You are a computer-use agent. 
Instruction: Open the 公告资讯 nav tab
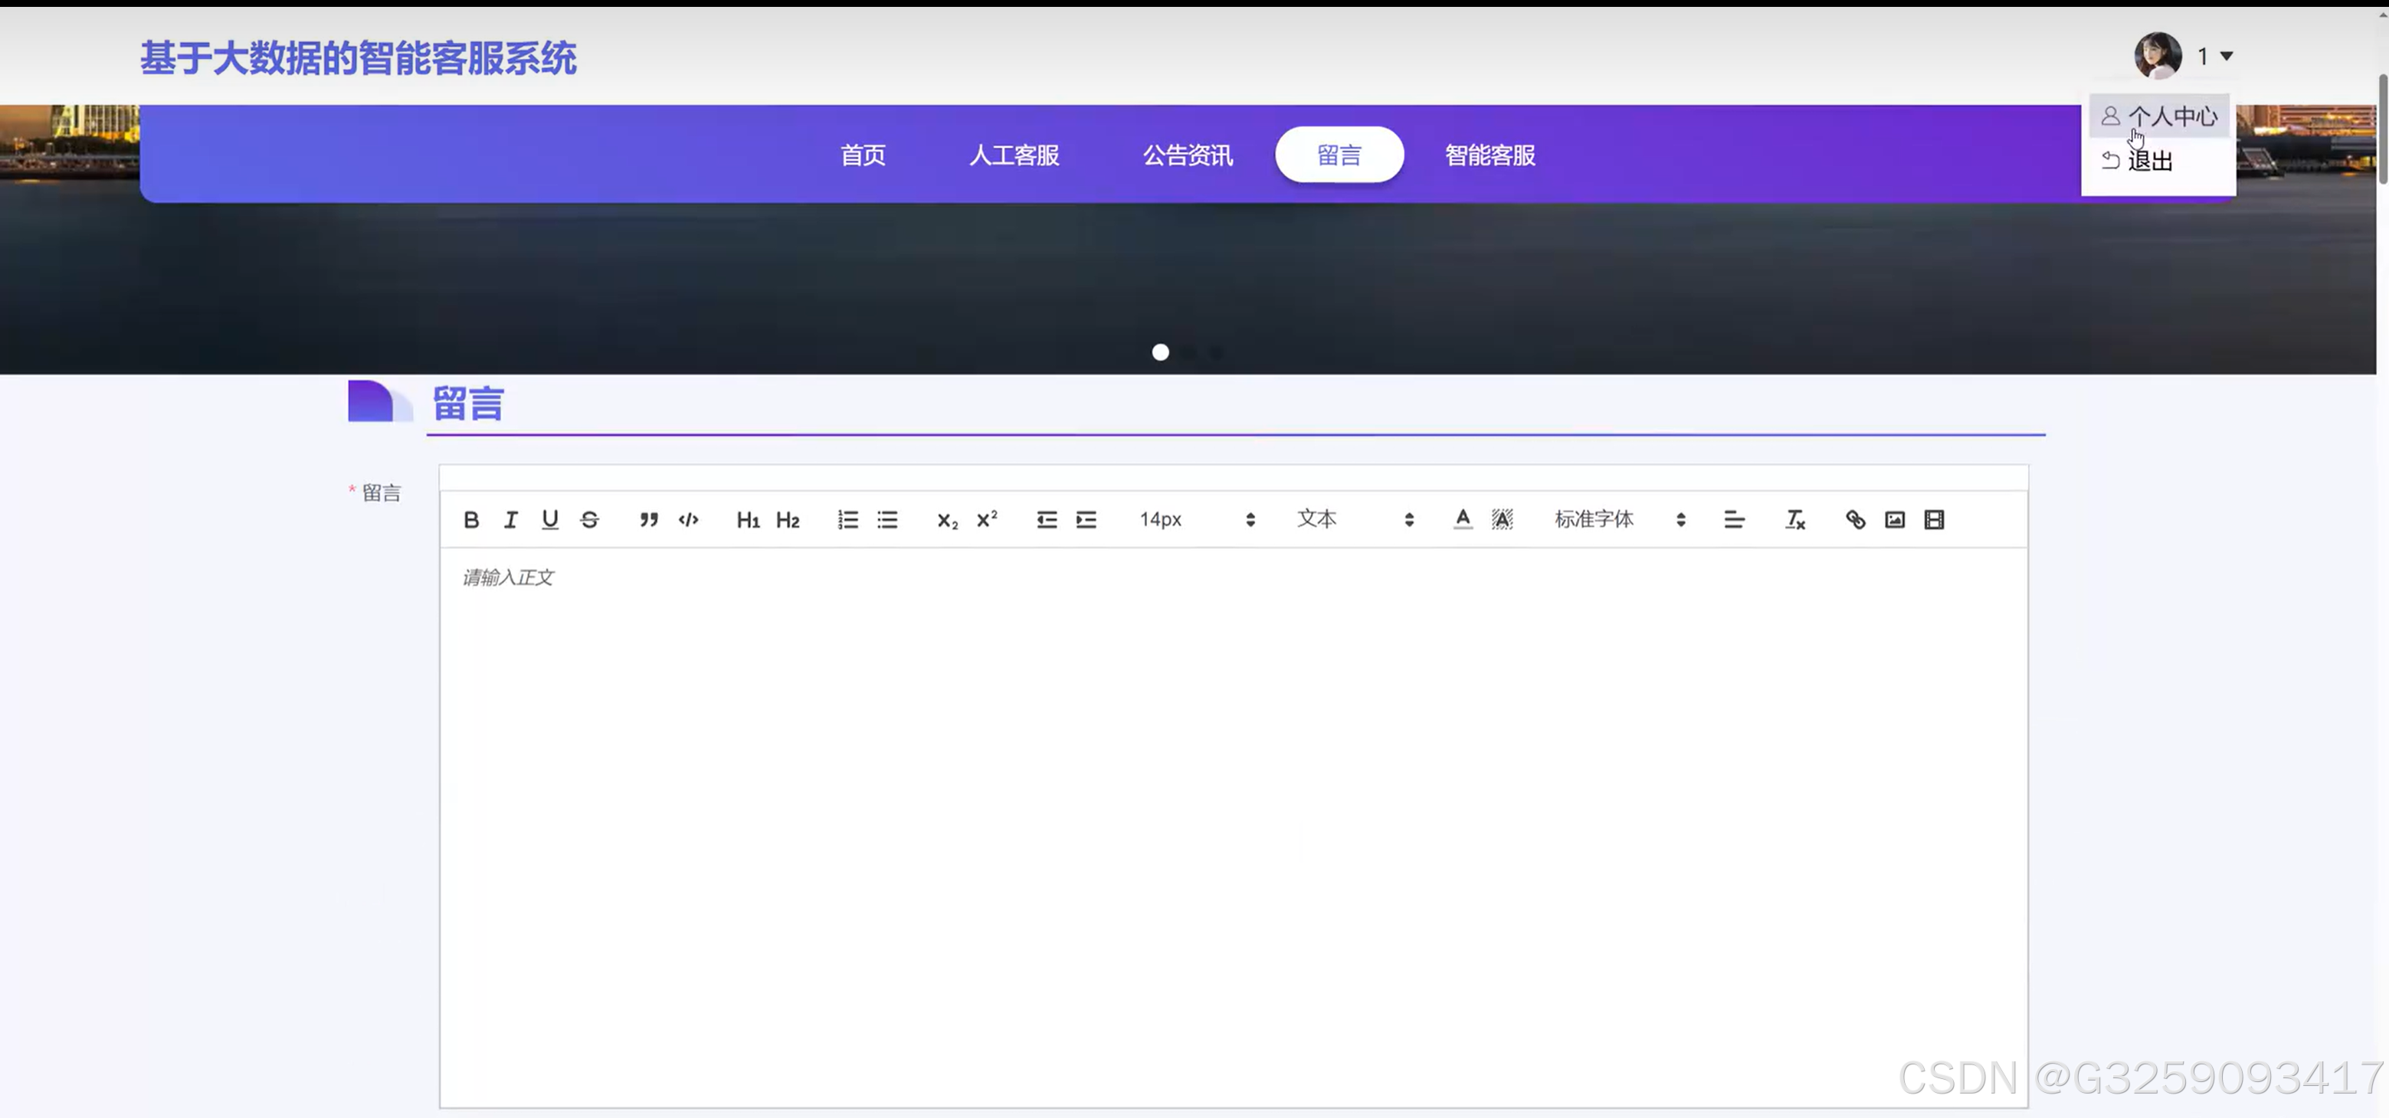[x=1188, y=155]
